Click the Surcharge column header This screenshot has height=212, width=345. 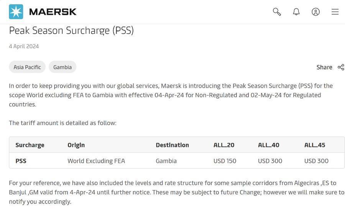pyautogui.click(x=30, y=145)
